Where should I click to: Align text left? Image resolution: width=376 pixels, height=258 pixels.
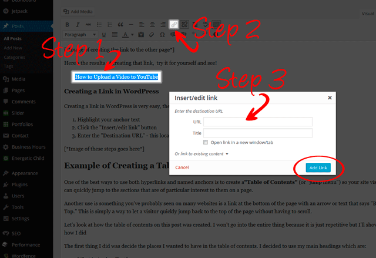pyautogui.click(x=142, y=25)
